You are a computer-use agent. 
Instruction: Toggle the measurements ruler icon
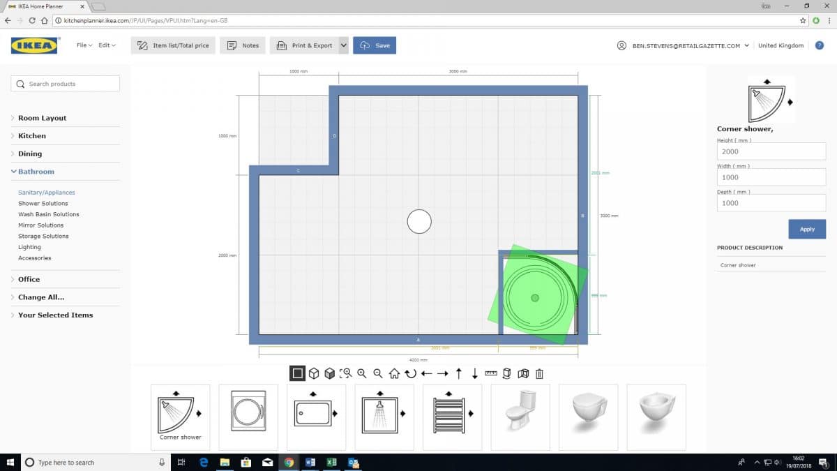[x=490, y=373]
